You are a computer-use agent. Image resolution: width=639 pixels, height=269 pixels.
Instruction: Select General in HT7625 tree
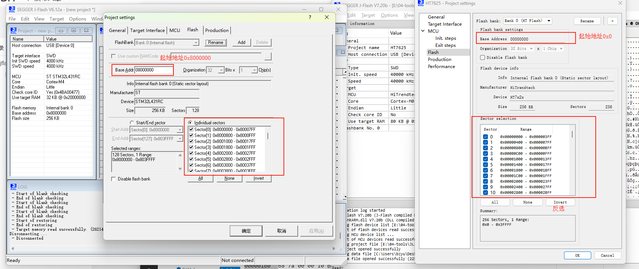pos(436,17)
